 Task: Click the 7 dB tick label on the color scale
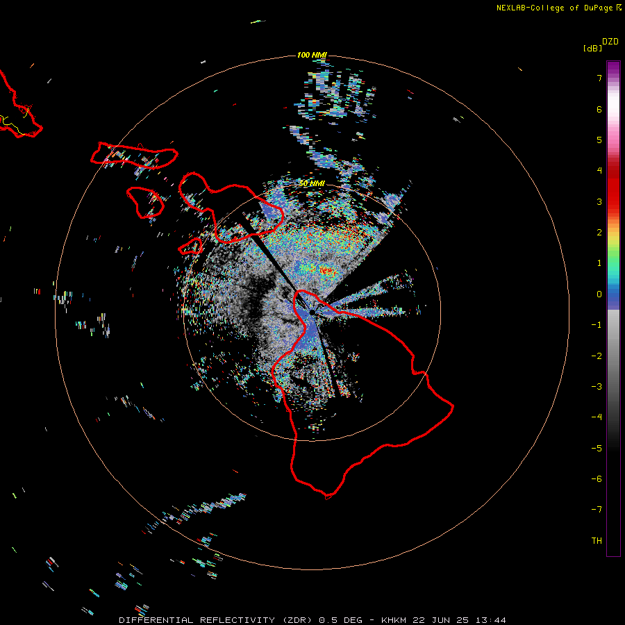[599, 78]
